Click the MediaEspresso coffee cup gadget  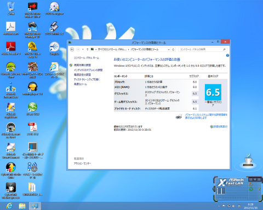coord(249,160)
